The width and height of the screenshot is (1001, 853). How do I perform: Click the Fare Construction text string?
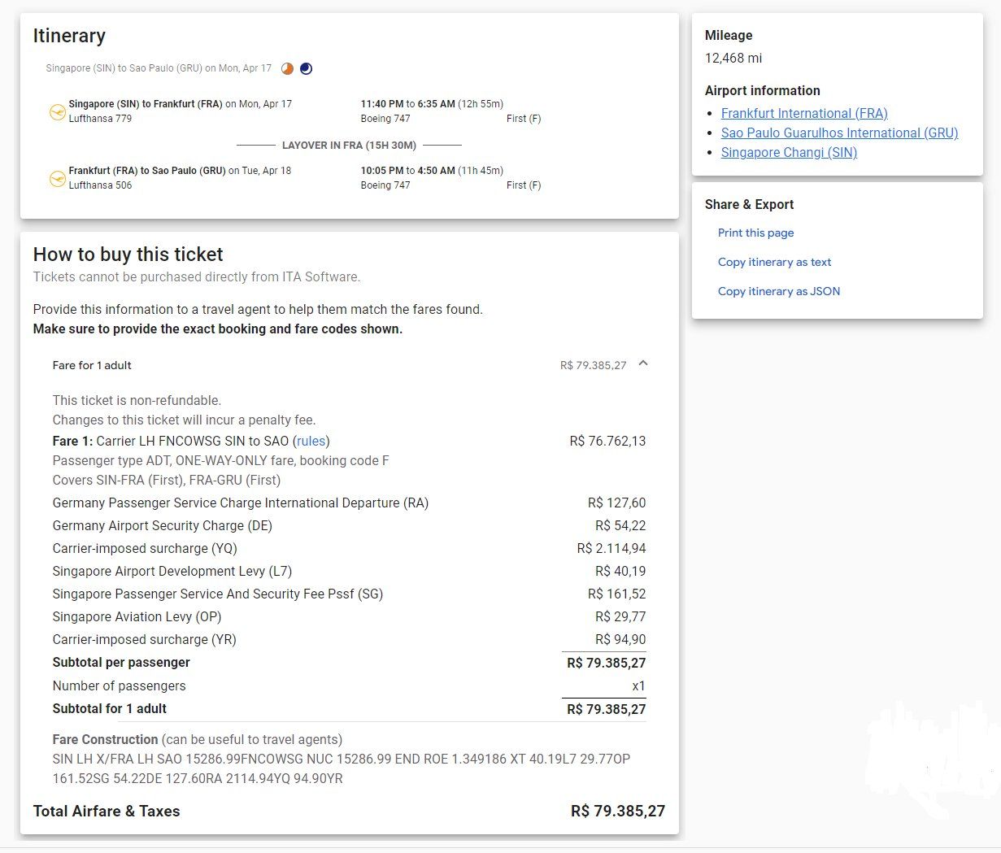[342, 768]
